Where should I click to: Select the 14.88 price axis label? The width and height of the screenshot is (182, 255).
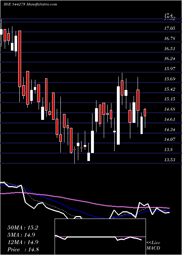(170, 109)
